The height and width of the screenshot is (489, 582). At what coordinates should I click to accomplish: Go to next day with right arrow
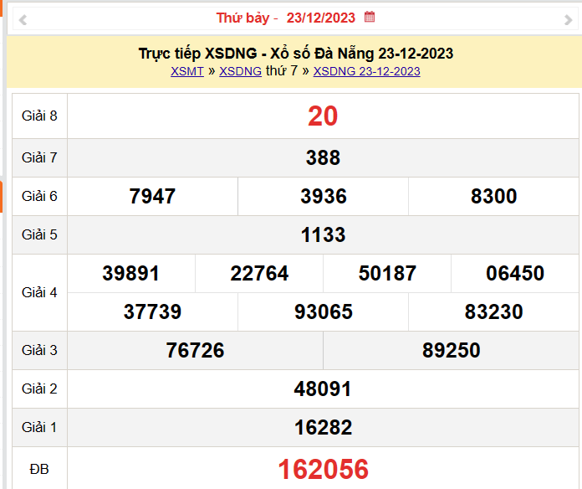point(568,19)
